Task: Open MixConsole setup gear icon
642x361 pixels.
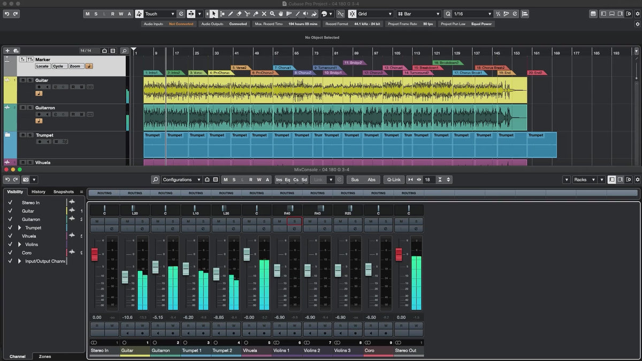Action: (637, 180)
